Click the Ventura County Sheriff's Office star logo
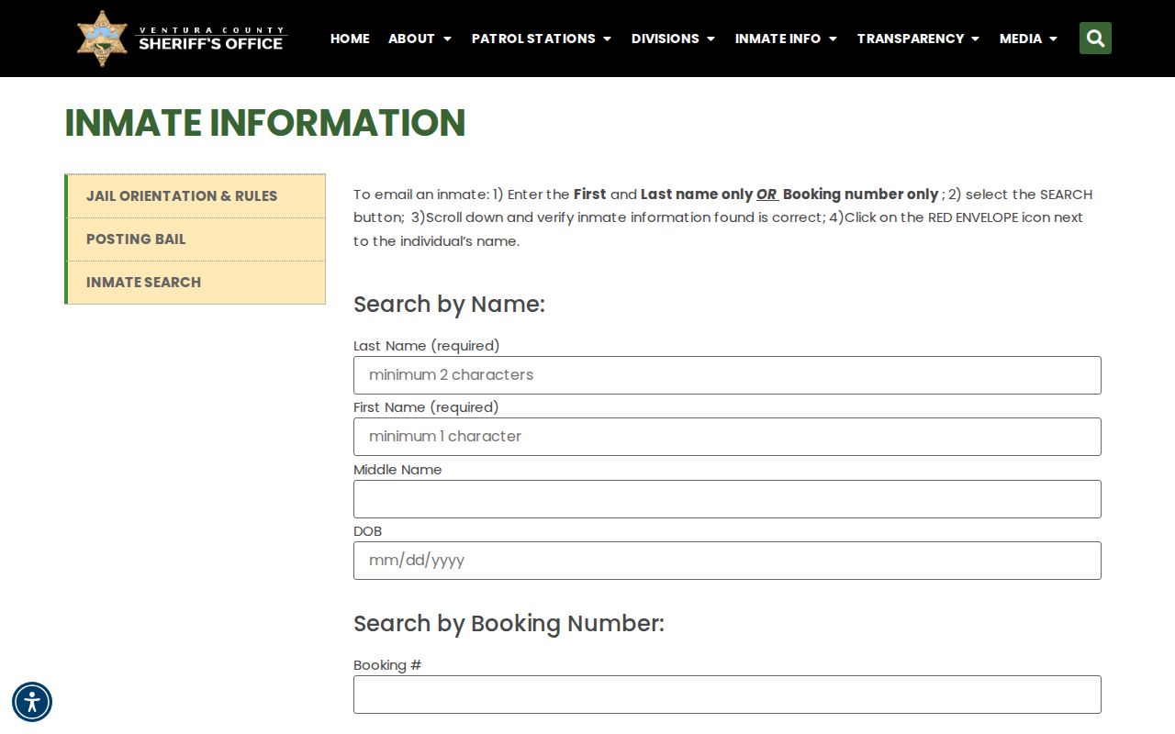Image resolution: width=1175 pixels, height=734 pixels. pos(102,39)
